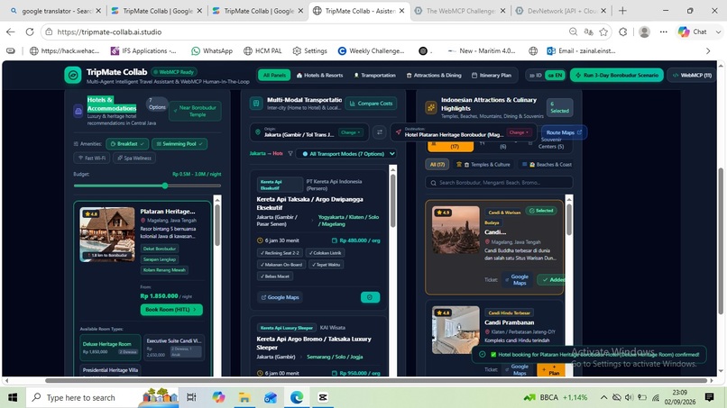Open Outlook from the taskbar

pos(271,397)
